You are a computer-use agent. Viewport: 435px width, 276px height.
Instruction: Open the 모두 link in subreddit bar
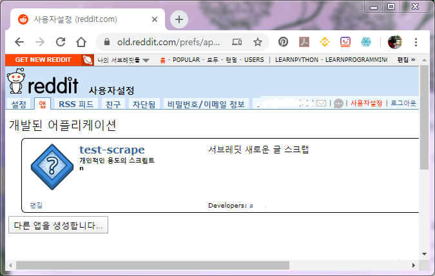213,60
